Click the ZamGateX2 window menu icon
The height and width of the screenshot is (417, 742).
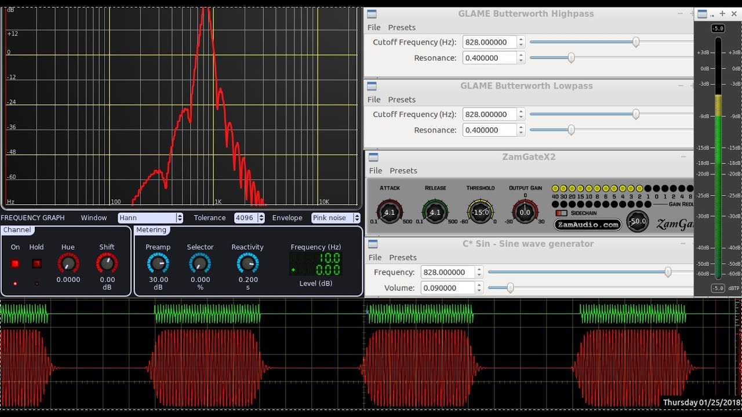(373, 157)
